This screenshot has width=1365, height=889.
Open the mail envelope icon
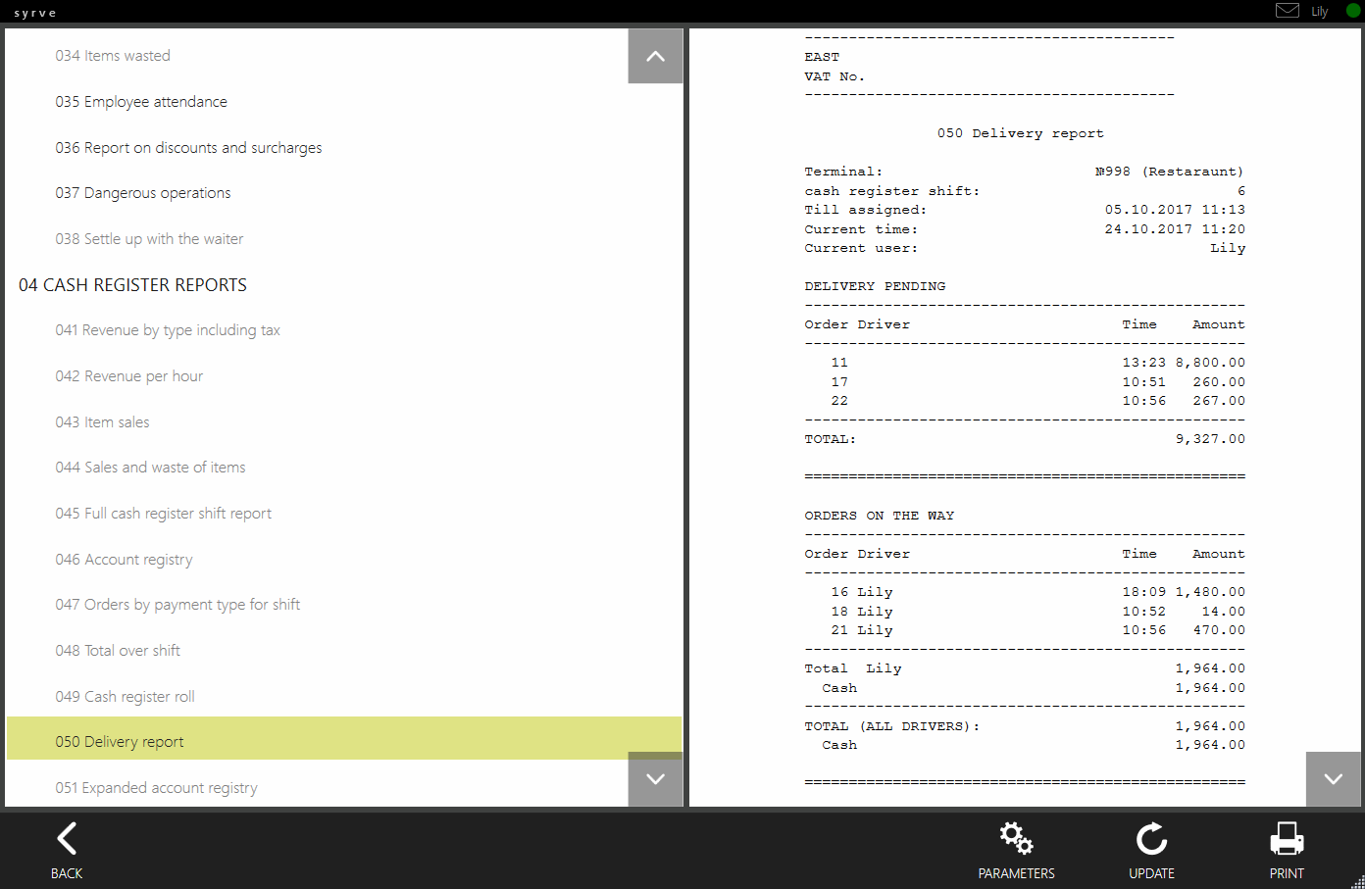coord(1287,11)
